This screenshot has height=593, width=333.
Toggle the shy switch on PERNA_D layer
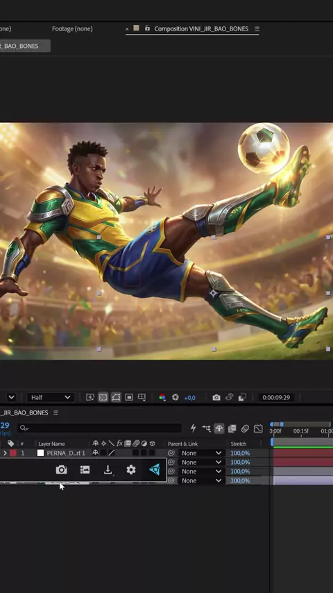(x=95, y=453)
